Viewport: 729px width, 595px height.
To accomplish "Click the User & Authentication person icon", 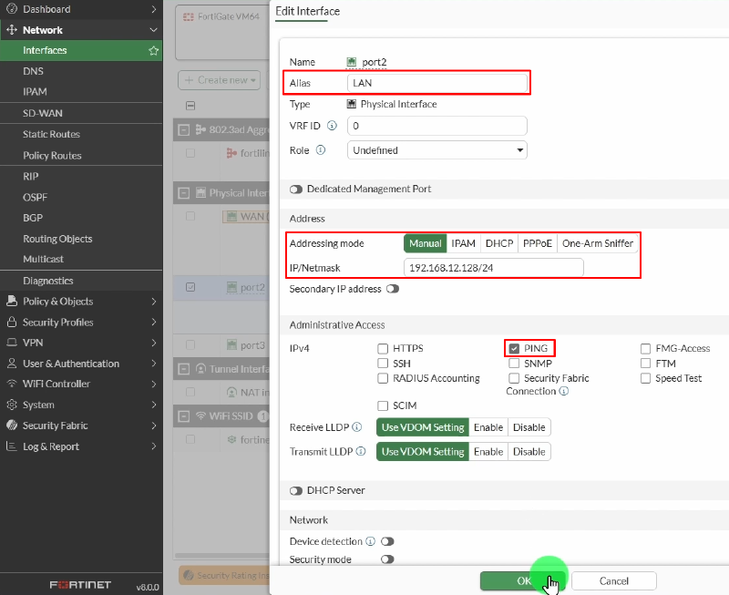I will 12,363.
